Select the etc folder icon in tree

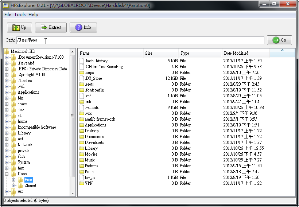tap(13, 116)
